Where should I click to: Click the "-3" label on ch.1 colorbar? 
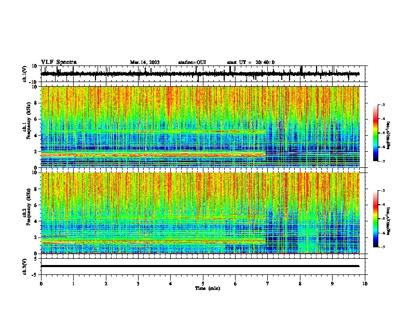click(x=382, y=105)
